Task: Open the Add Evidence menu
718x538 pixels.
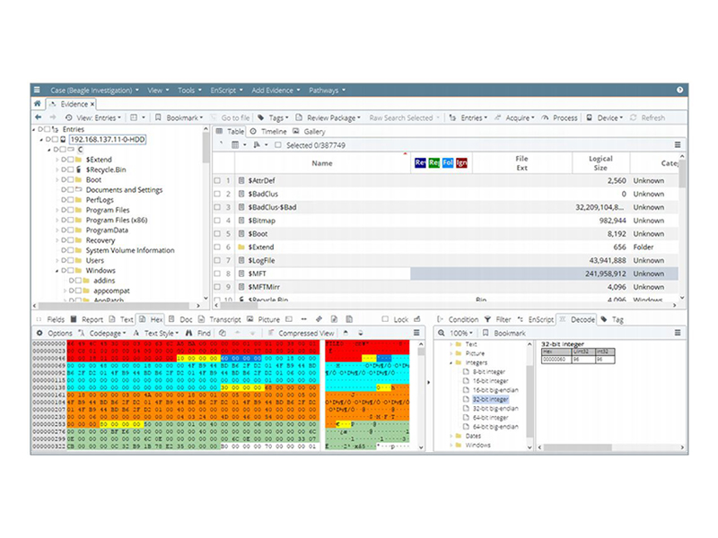Action: pos(276,91)
